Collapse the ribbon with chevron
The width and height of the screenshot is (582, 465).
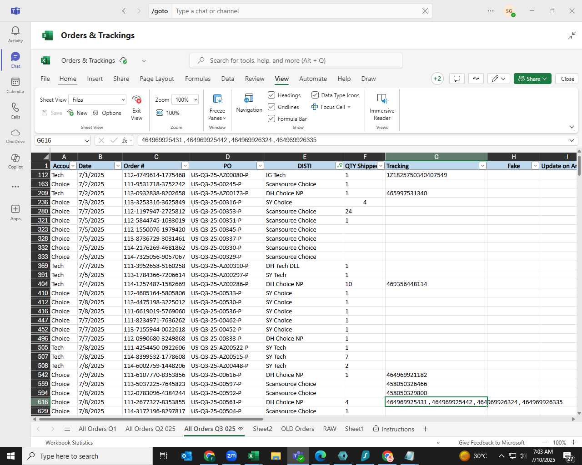coord(572,127)
